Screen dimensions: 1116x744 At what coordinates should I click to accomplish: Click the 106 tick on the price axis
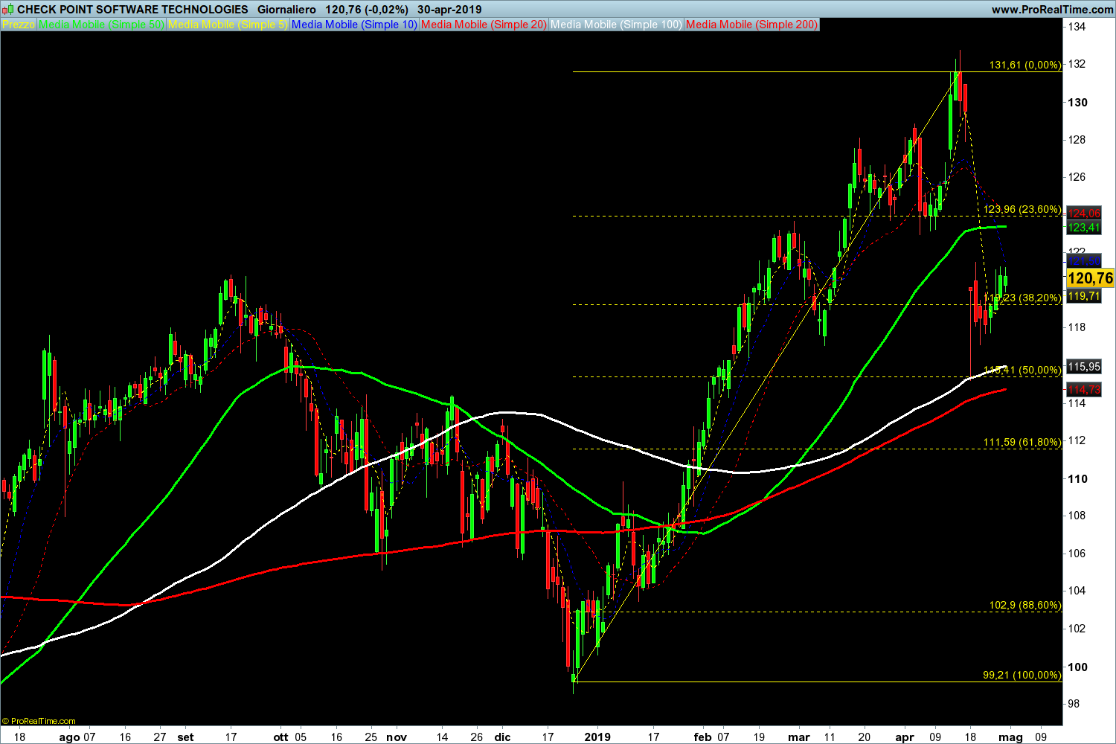(x=1077, y=554)
